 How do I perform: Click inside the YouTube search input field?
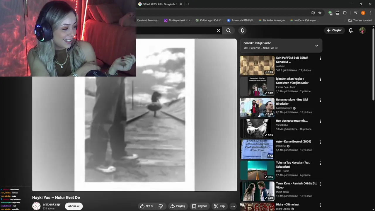pyautogui.click(x=175, y=30)
